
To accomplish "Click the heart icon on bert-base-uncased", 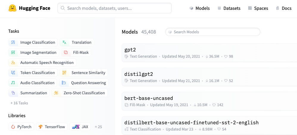I will click(x=214, y=105).
